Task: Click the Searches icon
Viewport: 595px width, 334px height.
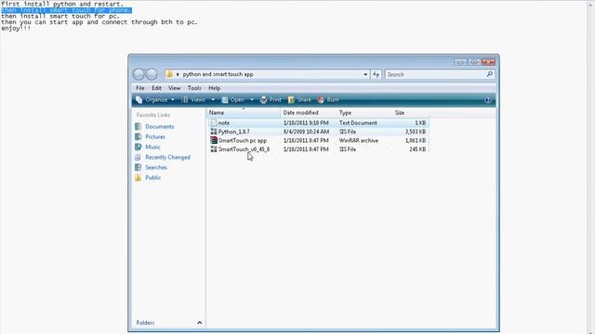Action: [139, 167]
